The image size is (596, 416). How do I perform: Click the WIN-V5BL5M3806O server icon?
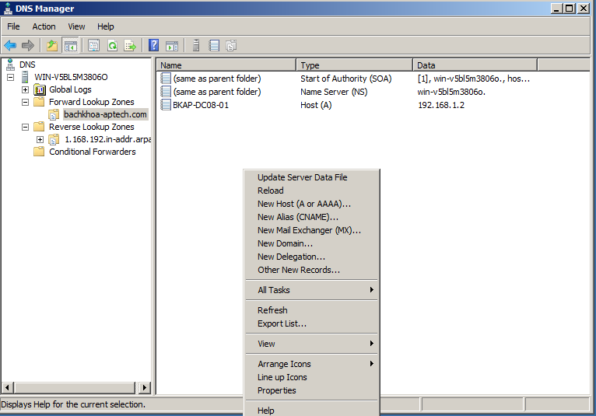point(25,77)
